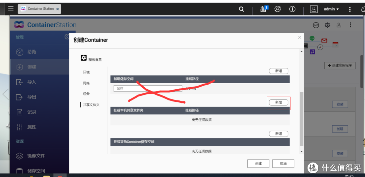
Task: Open 导出 export in the sidebar
Action: pos(40,97)
